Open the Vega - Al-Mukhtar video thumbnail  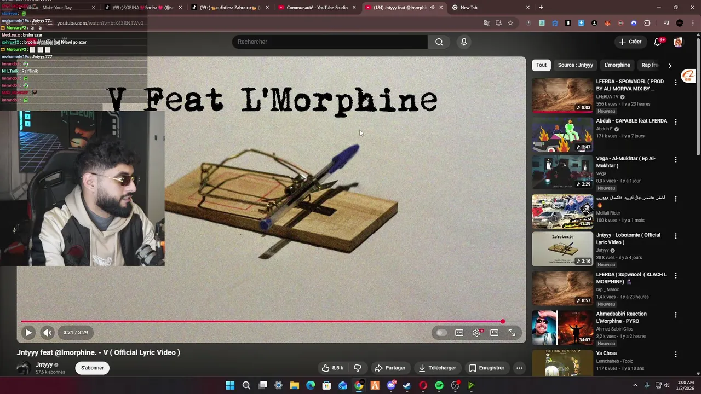pyautogui.click(x=562, y=172)
